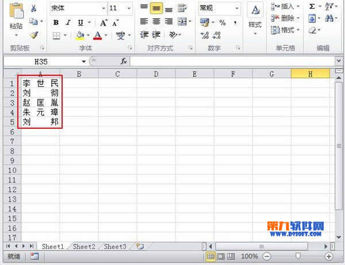Apply the red font color A
Screen dimensions: 345x265
[98, 35]
